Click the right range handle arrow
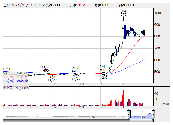 [153, 115]
